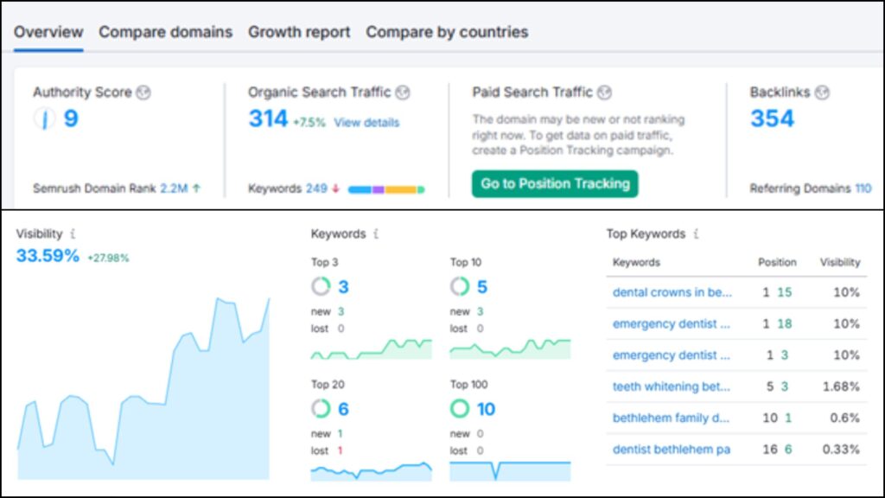This screenshot has height=498, width=885.
Task: Click the Visibility column header in Top Keywords
Action: tap(840, 263)
